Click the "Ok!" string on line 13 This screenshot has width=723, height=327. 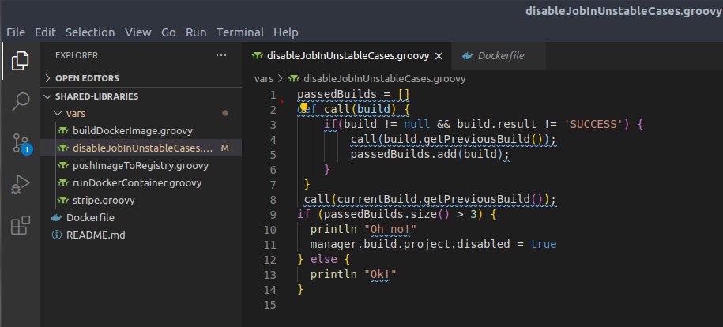(380, 274)
